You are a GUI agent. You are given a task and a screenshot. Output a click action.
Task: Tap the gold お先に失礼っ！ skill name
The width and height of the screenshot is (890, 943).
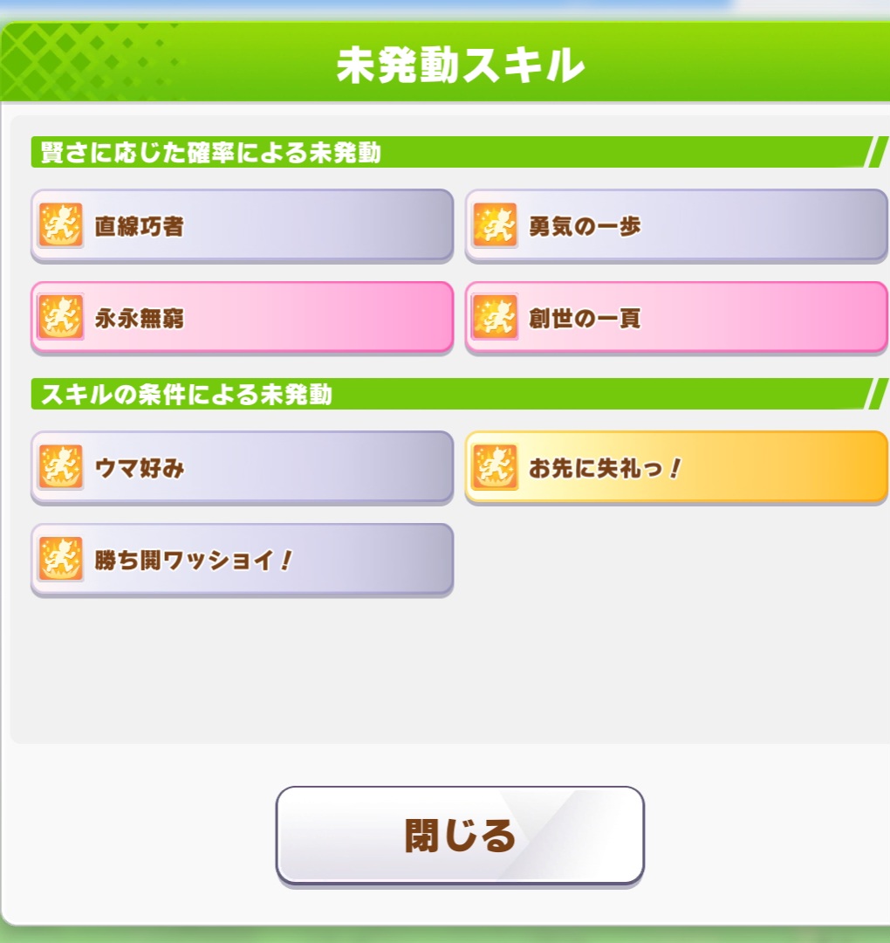[604, 468]
